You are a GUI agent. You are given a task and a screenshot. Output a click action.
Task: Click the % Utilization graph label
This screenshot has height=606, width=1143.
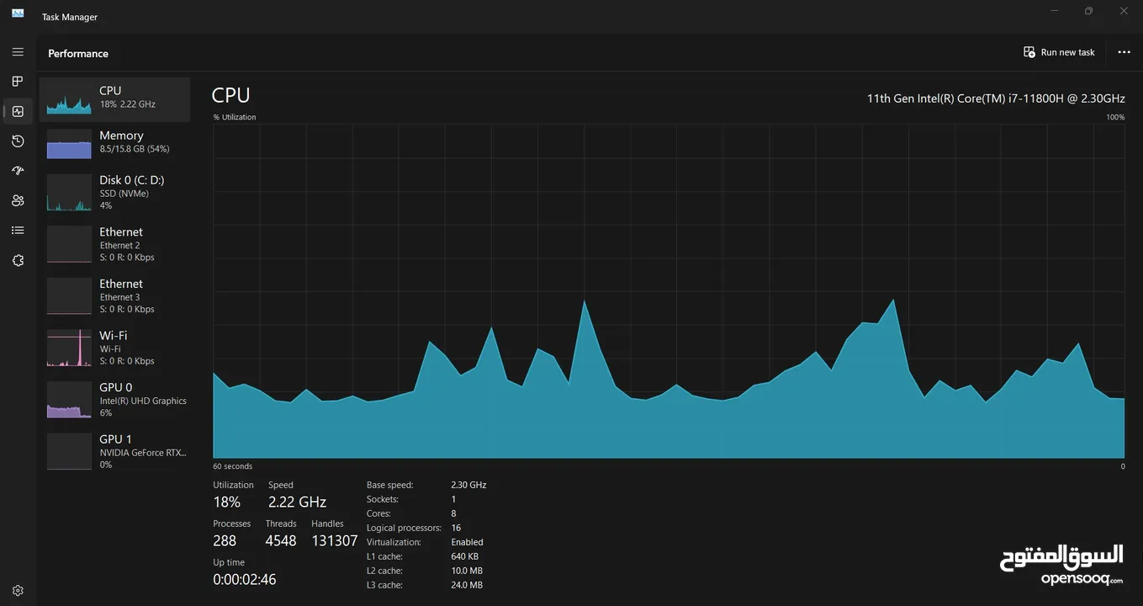(235, 117)
